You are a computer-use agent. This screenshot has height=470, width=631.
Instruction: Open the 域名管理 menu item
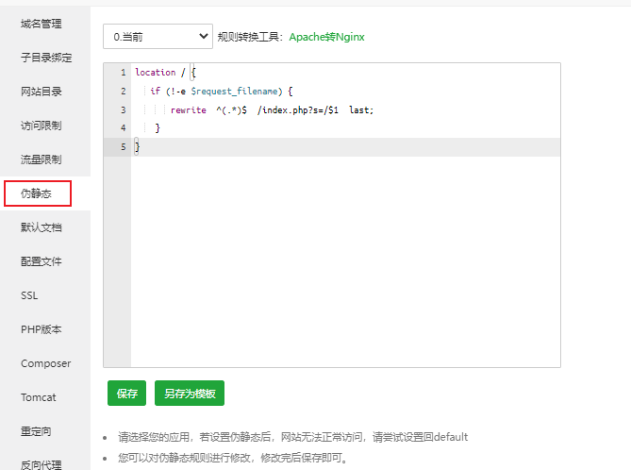42,25
